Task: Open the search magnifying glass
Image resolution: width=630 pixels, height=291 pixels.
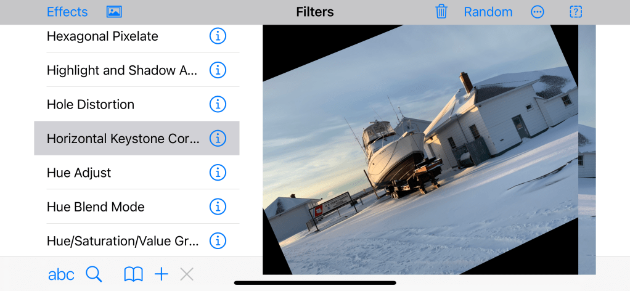Action: (x=94, y=274)
